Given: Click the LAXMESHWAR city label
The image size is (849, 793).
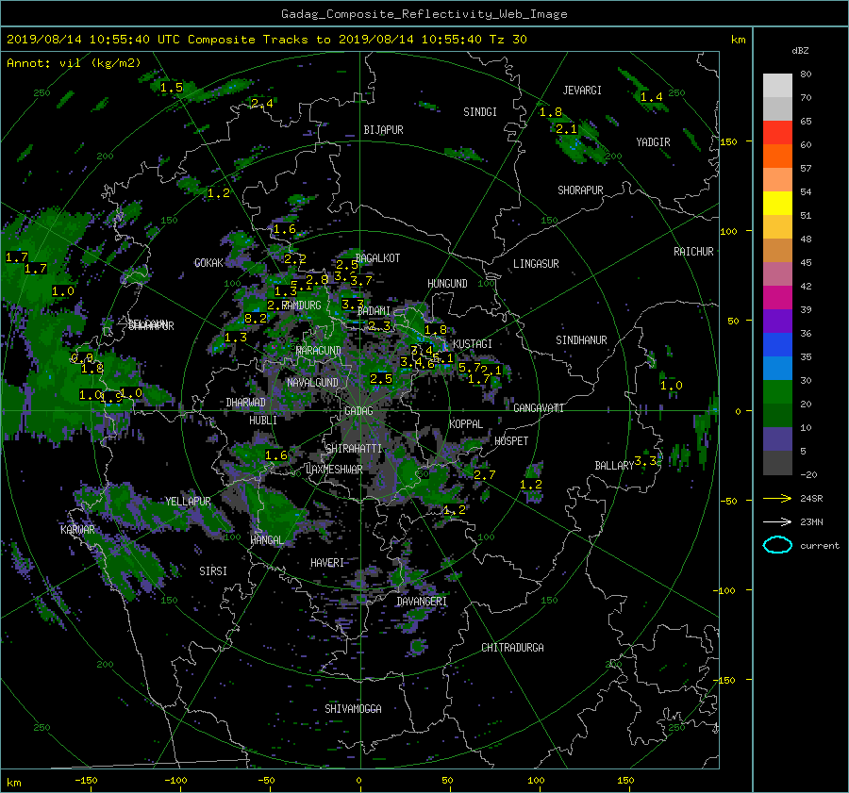Looking at the screenshot, I should [x=334, y=470].
